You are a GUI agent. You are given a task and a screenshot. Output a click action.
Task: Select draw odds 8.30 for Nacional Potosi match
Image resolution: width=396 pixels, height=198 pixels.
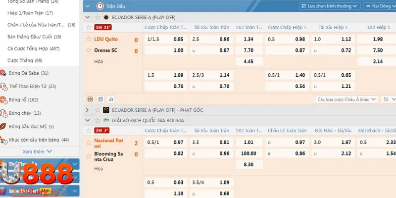[x=249, y=165]
